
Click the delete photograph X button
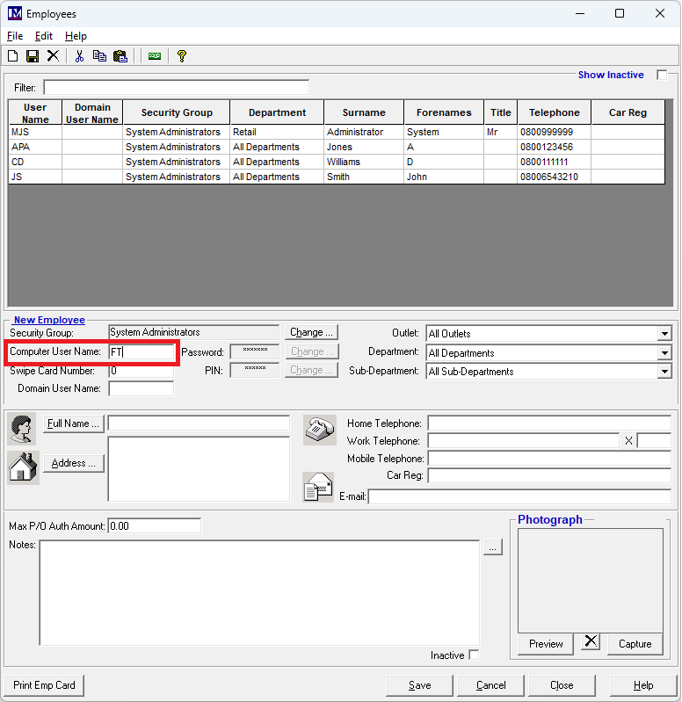(591, 642)
